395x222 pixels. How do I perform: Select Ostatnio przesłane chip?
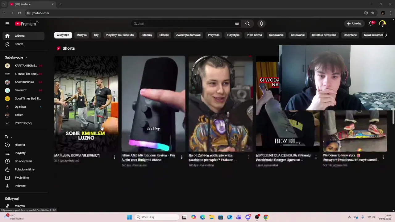pyautogui.click(x=324, y=35)
